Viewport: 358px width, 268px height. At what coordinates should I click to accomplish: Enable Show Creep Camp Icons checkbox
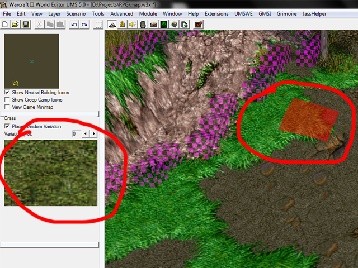(7, 99)
